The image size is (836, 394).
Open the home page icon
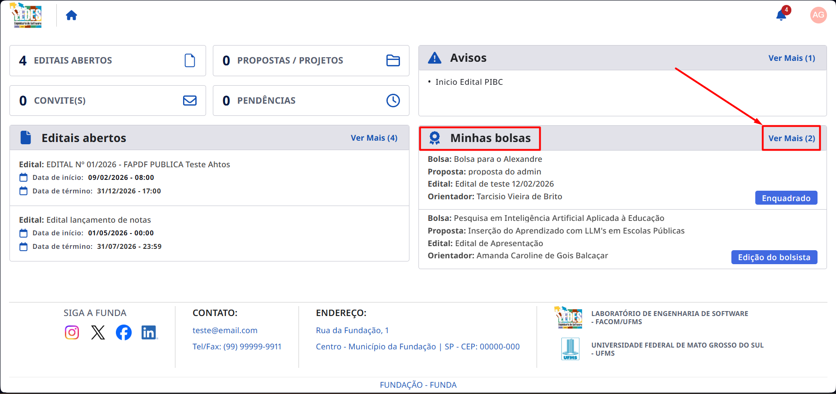coord(71,15)
